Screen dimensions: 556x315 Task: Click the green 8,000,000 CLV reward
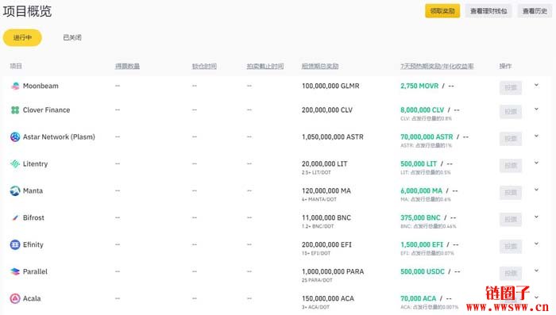[423, 110]
